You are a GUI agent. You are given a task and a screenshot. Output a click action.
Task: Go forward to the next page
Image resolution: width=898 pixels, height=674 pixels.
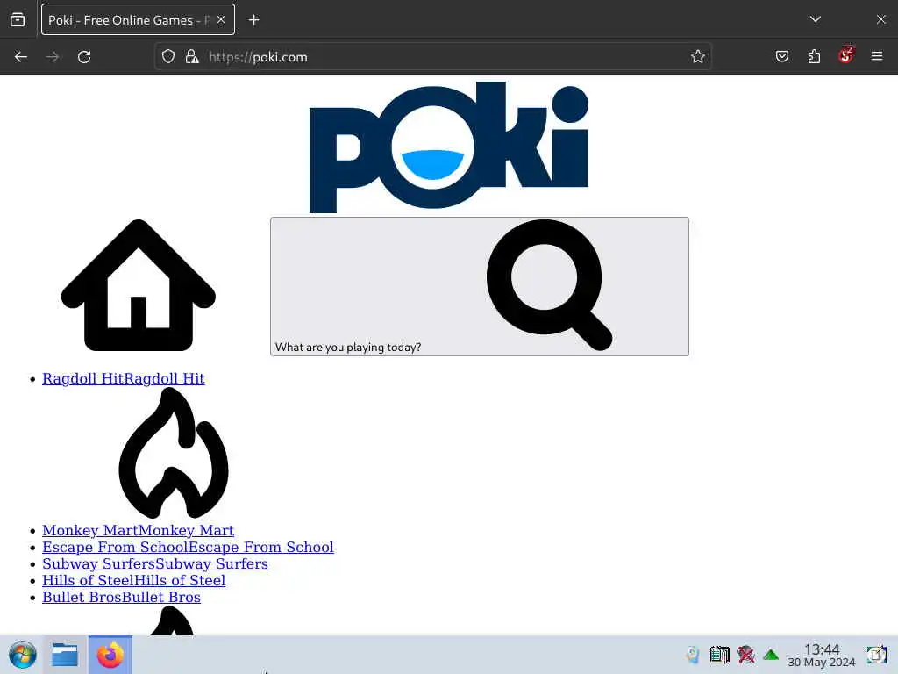(x=52, y=57)
